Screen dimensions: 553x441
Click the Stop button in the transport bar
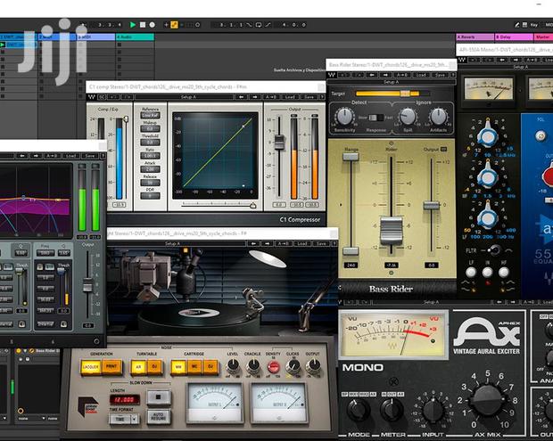(x=143, y=25)
